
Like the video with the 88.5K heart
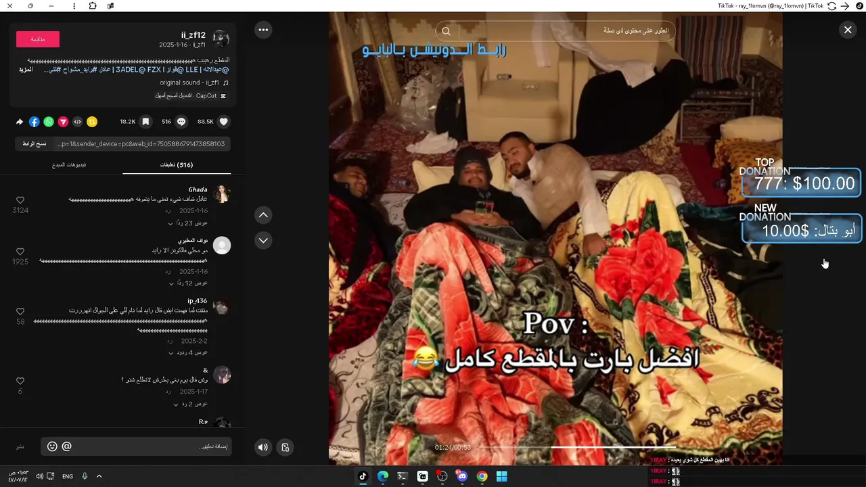tap(224, 122)
